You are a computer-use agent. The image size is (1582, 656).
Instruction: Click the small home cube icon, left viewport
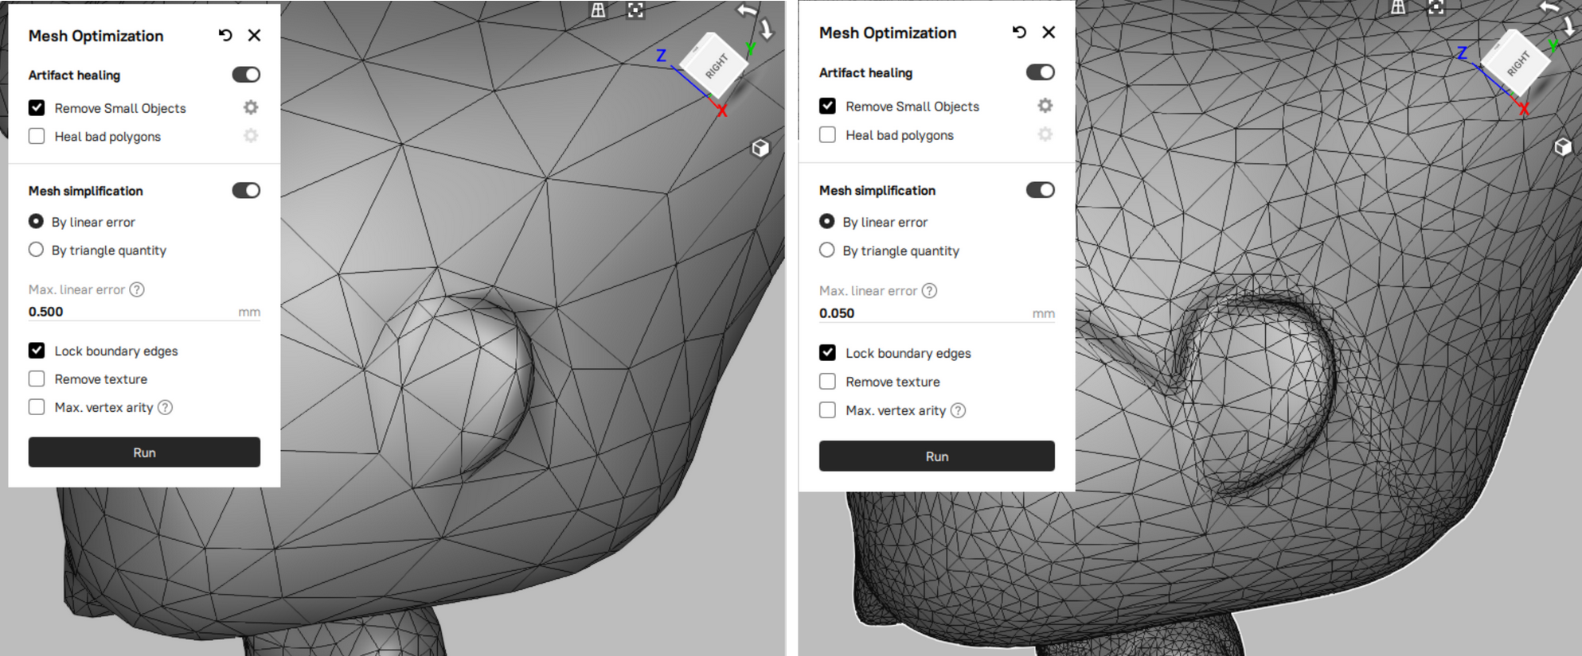(760, 148)
